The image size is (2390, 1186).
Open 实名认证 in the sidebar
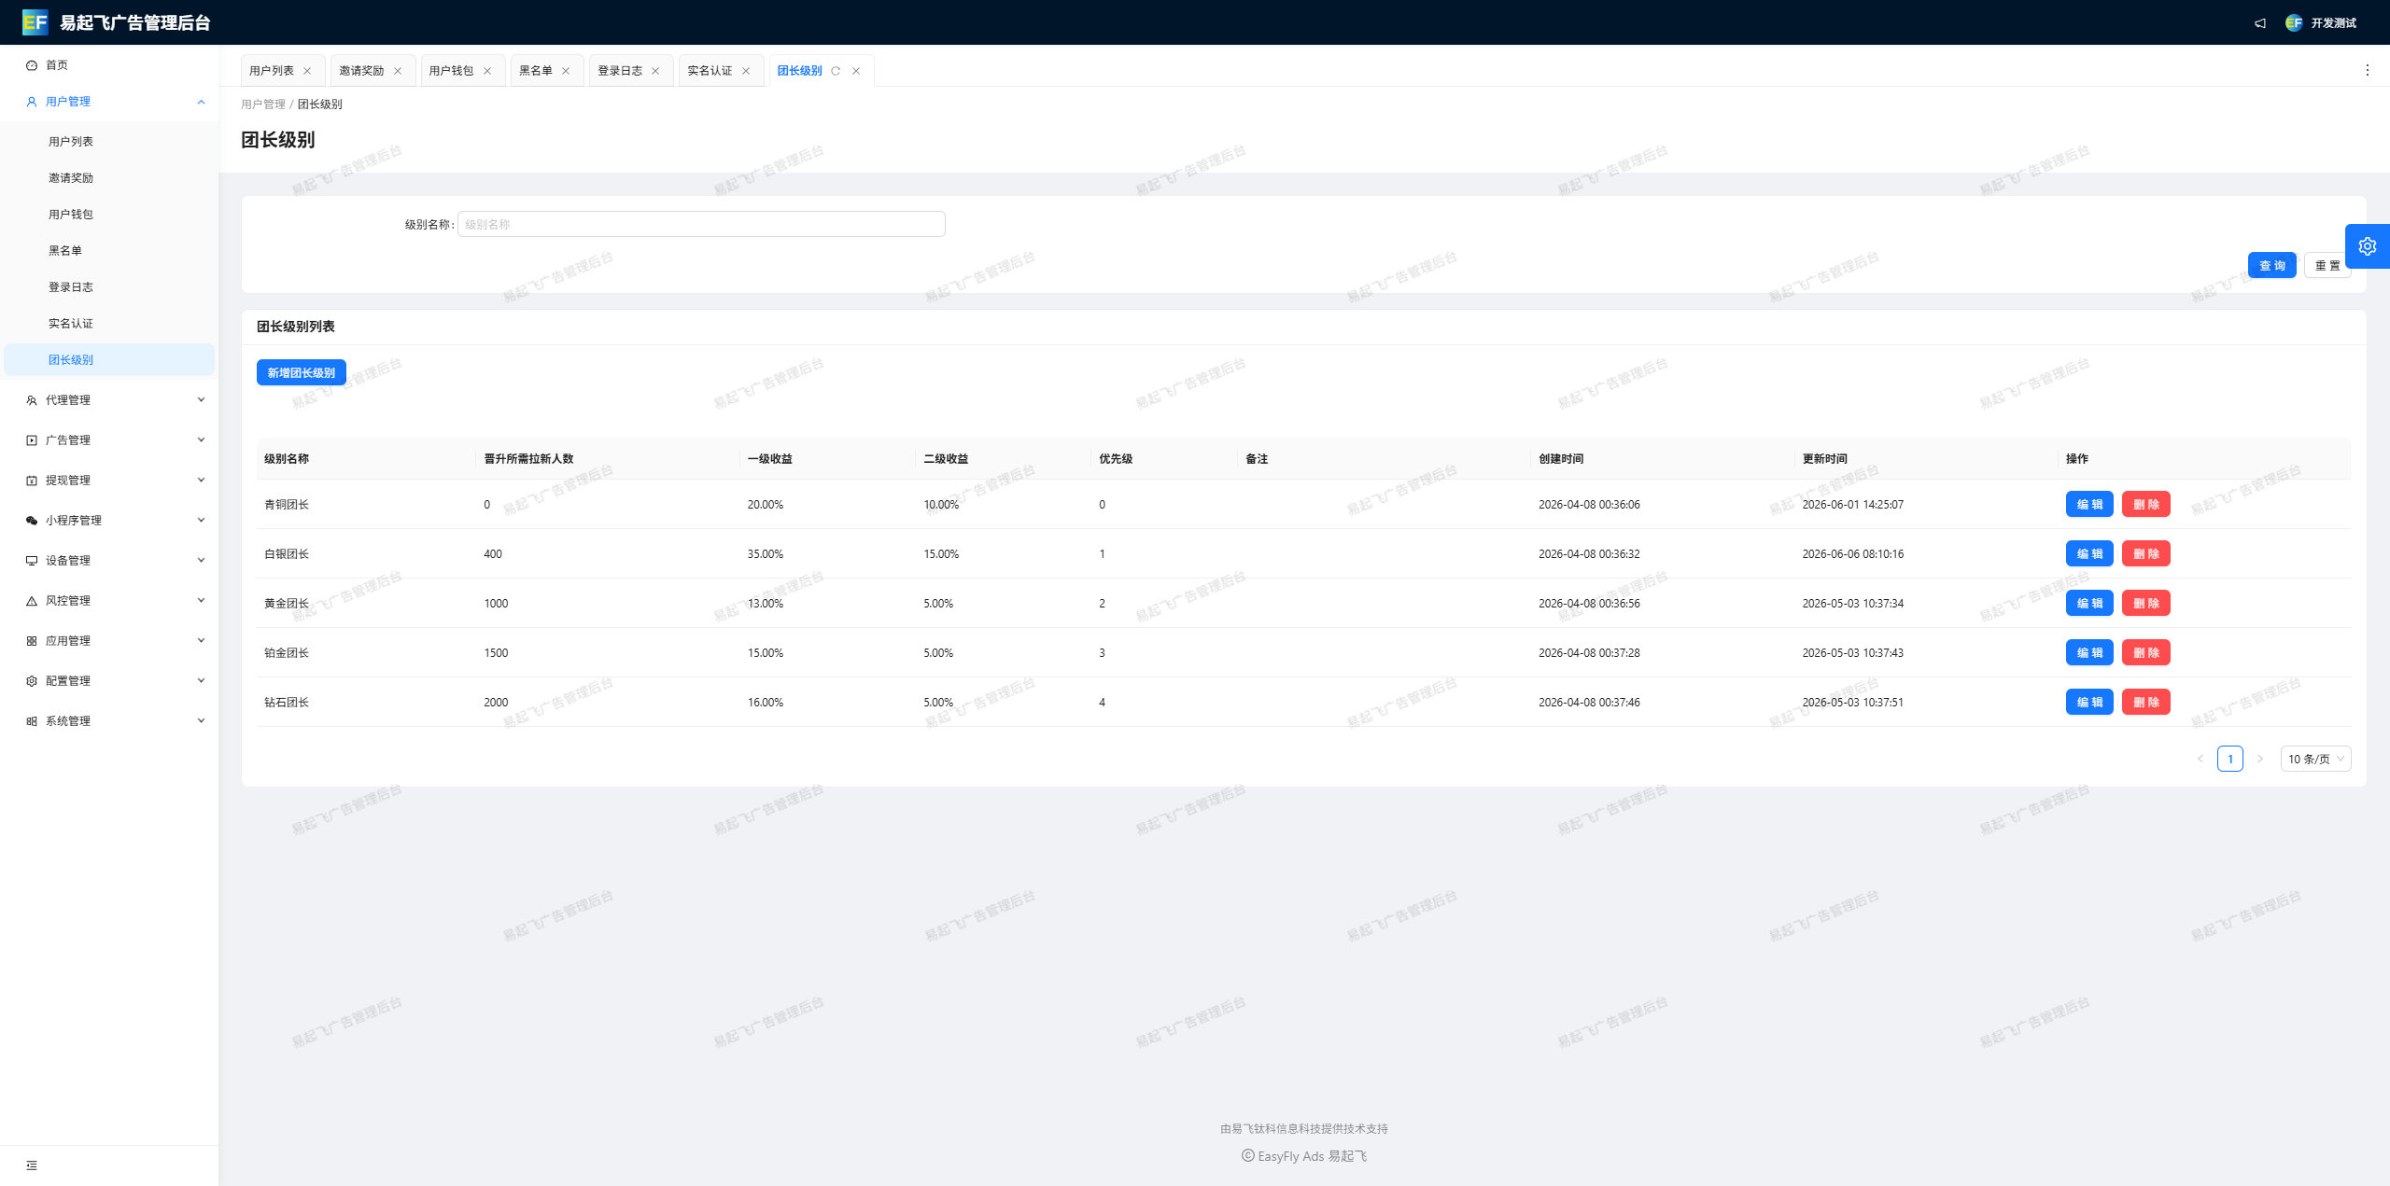pos(109,324)
